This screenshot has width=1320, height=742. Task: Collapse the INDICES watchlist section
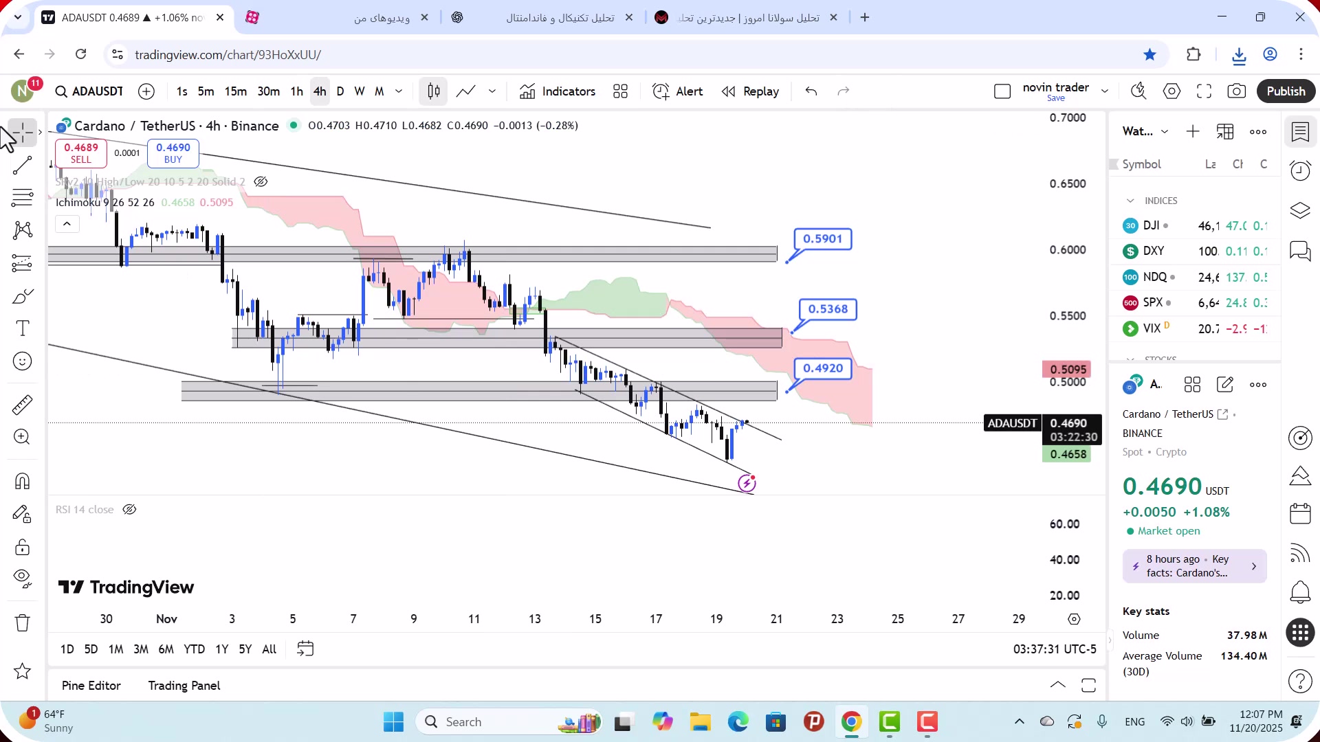pyautogui.click(x=1130, y=201)
